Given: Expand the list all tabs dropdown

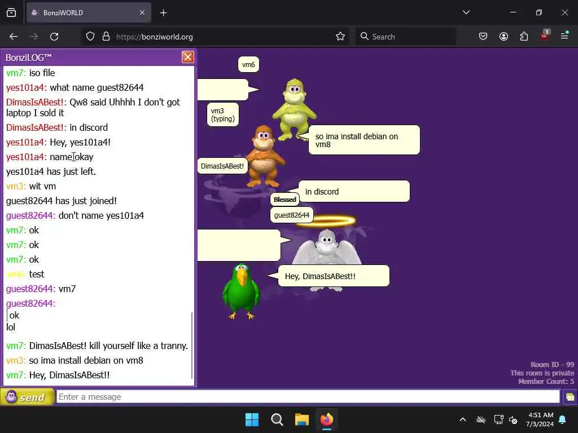Looking at the screenshot, I should pyautogui.click(x=466, y=12).
